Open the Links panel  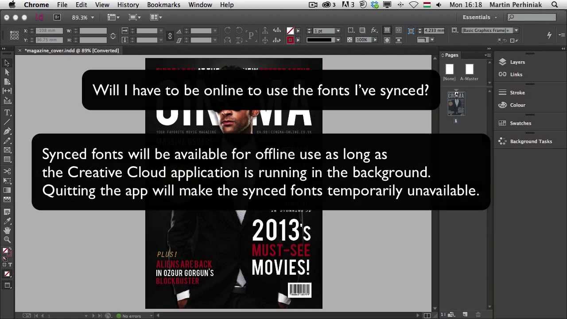coord(516,74)
